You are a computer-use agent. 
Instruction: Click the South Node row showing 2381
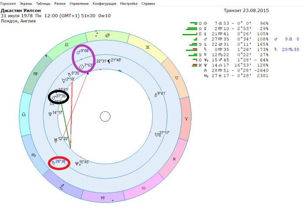coord(236,76)
